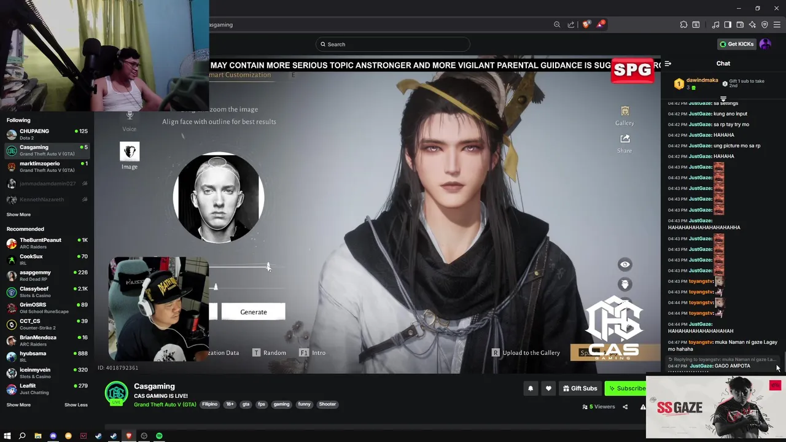
Task: Click the VPN shield icon
Action: 765,25
